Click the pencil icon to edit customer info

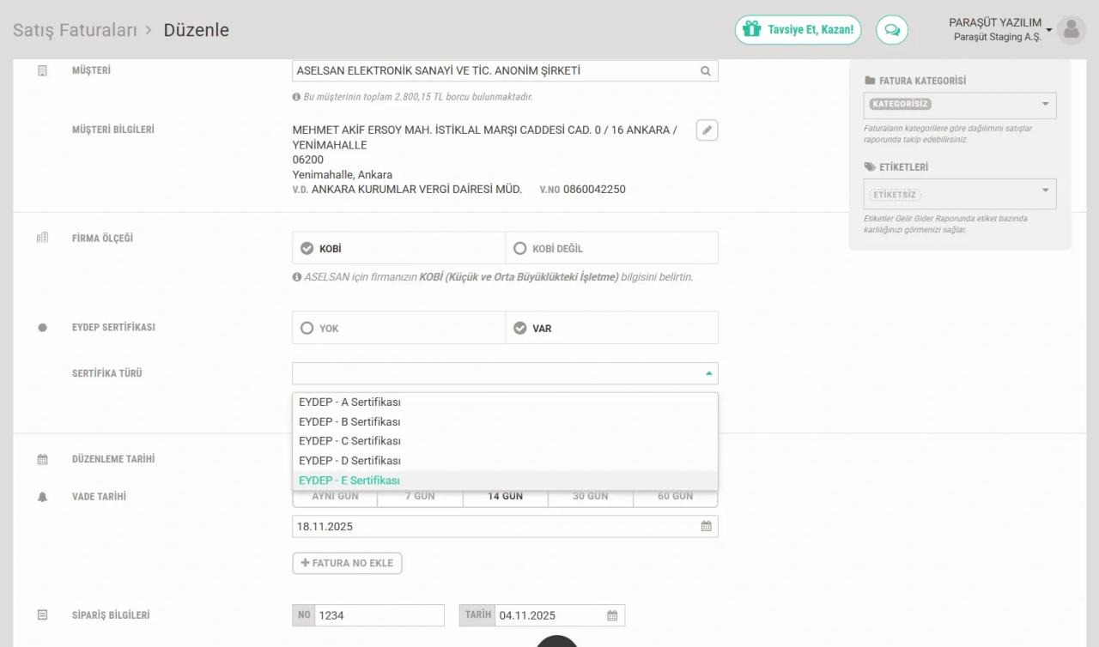(707, 130)
